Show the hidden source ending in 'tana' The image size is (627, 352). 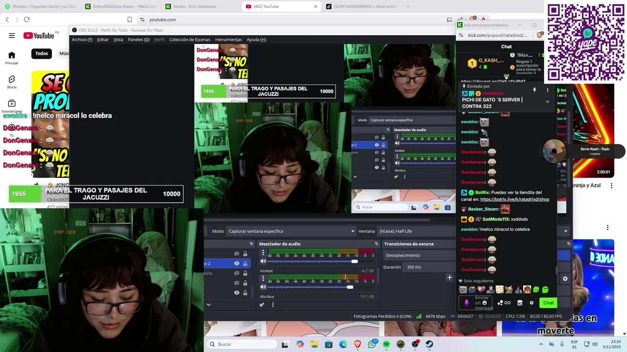(x=237, y=273)
